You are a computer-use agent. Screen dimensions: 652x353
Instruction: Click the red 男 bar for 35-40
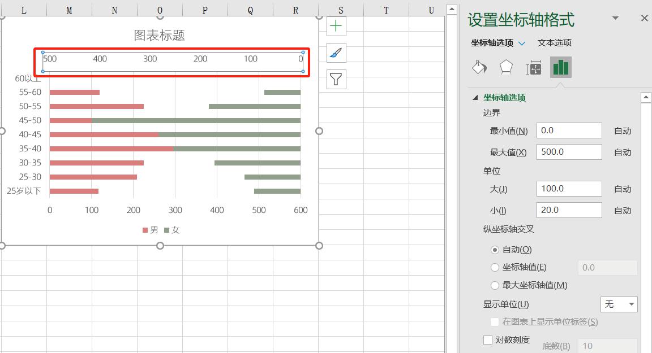tap(111, 149)
